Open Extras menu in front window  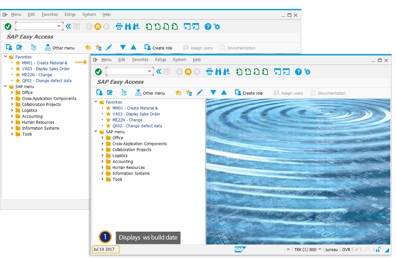[160, 60]
